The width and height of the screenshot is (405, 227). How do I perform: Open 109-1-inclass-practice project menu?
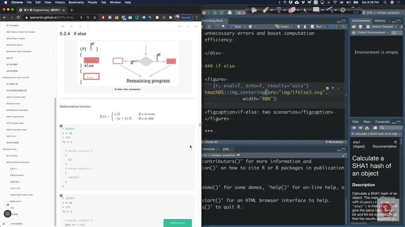[382, 13]
